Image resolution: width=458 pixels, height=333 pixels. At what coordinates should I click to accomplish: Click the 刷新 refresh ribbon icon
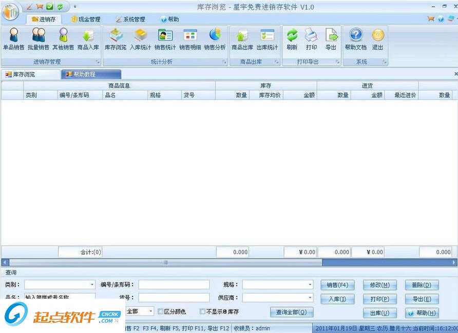click(292, 40)
